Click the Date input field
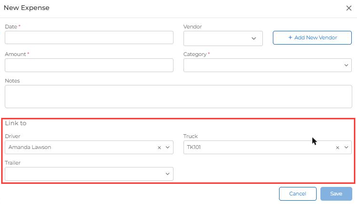357x204 pixels. pos(89,37)
